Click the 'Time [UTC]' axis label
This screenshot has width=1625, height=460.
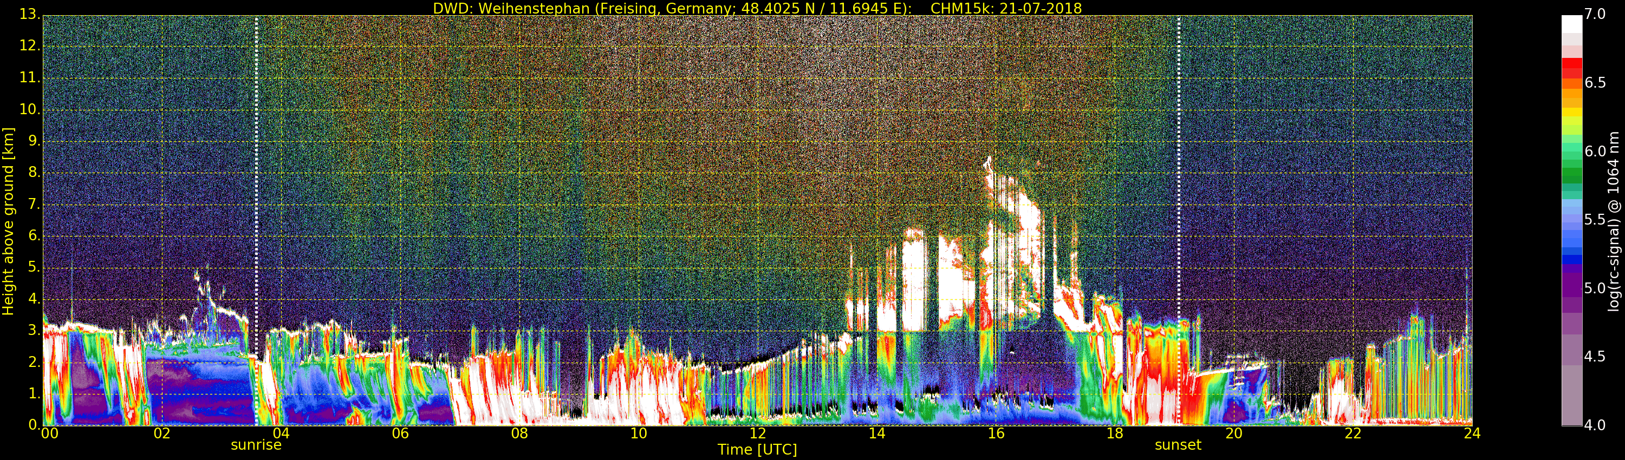pyautogui.click(x=757, y=450)
